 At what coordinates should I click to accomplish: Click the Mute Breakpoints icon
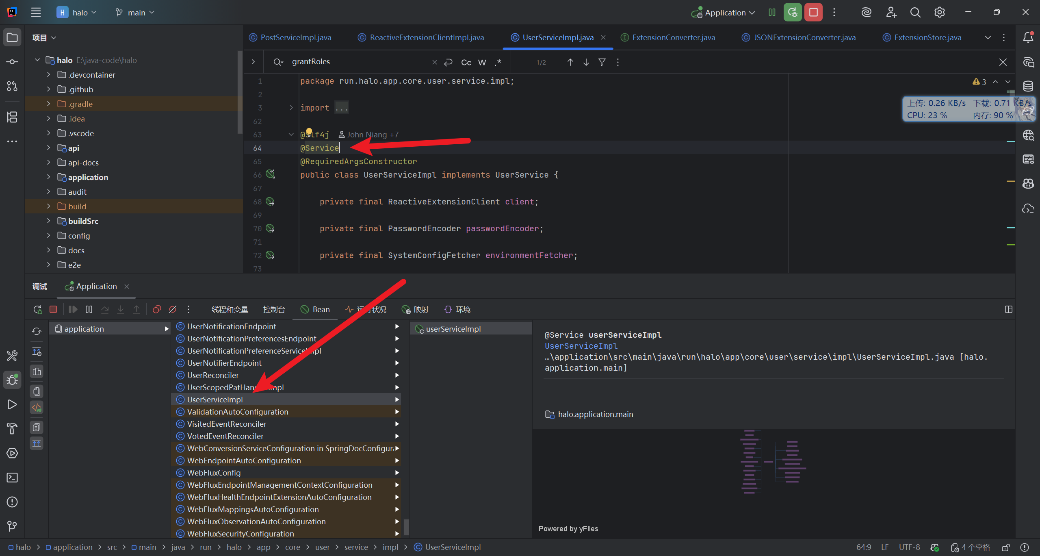(x=173, y=309)
